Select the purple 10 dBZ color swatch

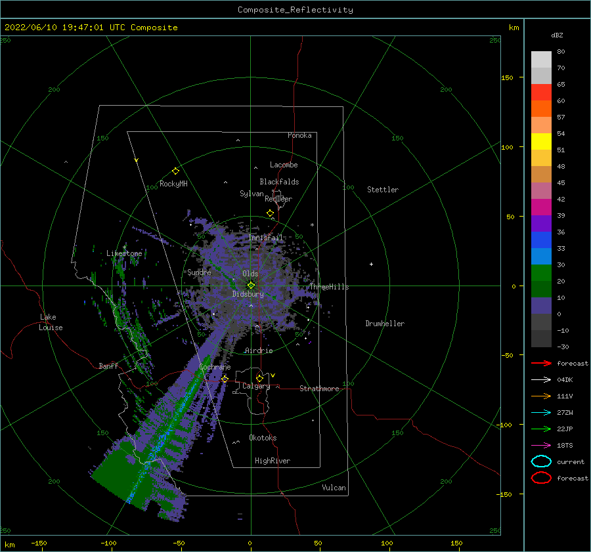(541, 306)
